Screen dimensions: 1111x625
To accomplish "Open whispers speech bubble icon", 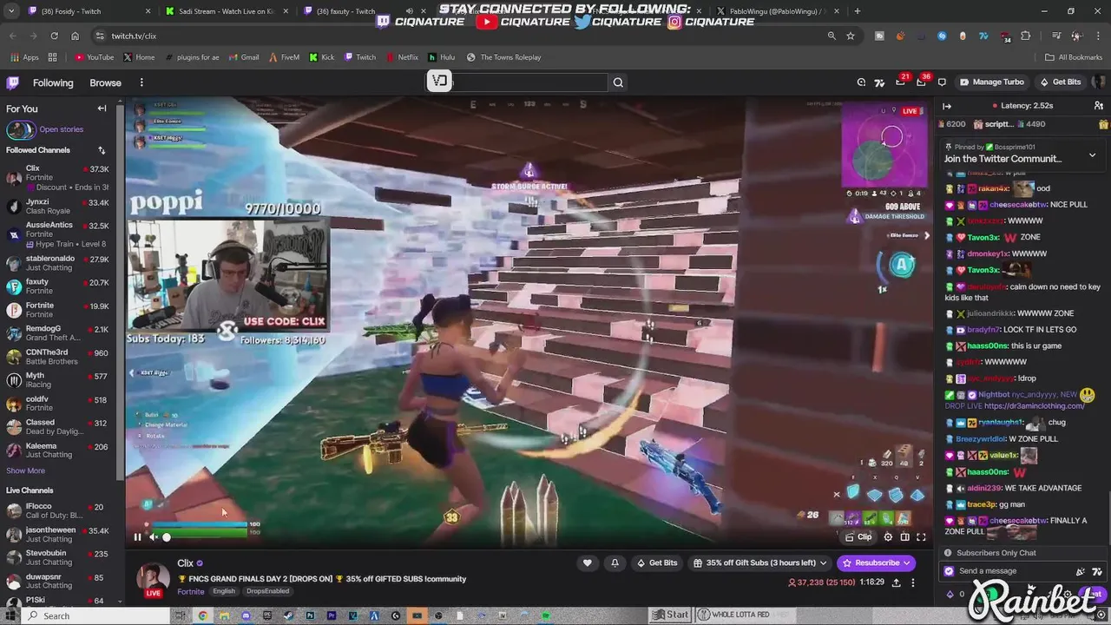I will (942, 82).
